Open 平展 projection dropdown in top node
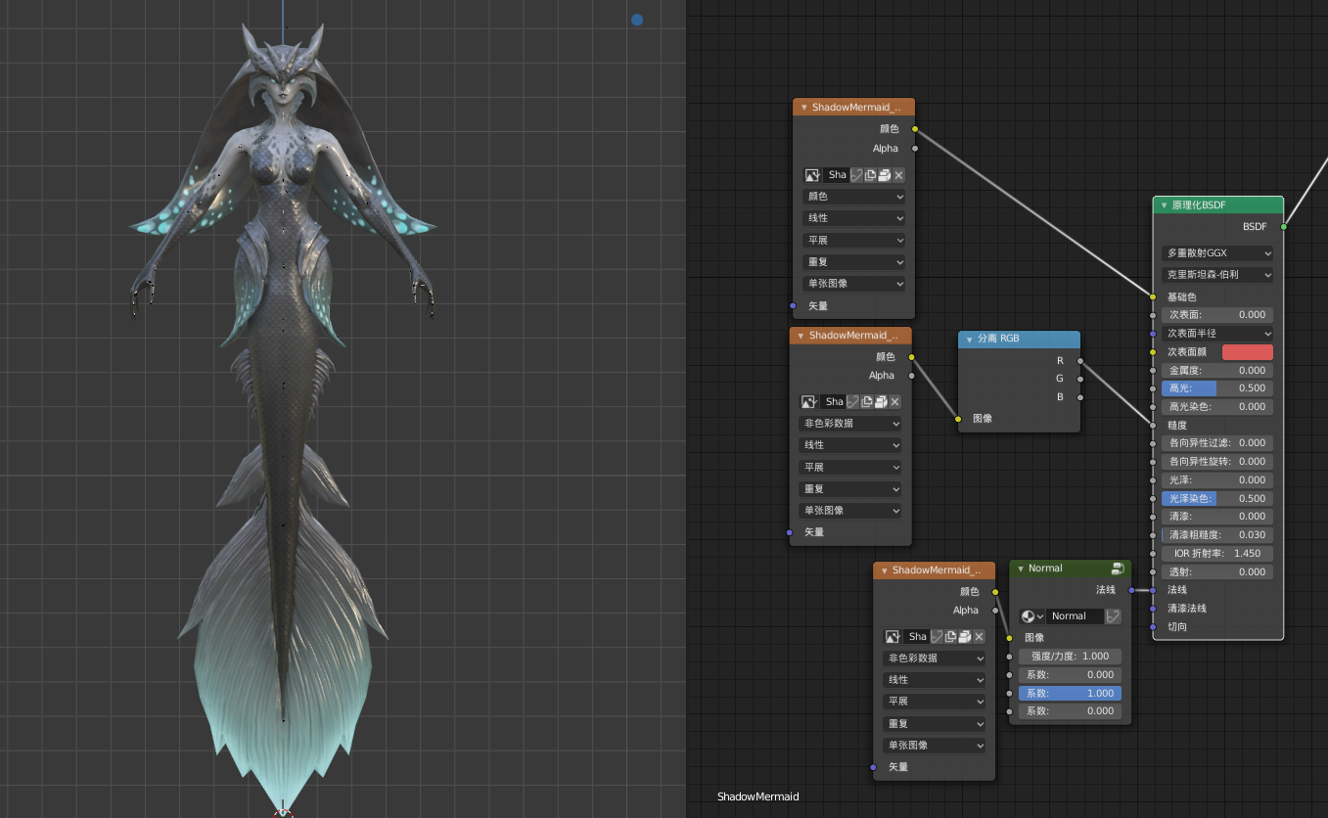The image size is (1328, 818). pyautogui.click(x=854, y=240)
